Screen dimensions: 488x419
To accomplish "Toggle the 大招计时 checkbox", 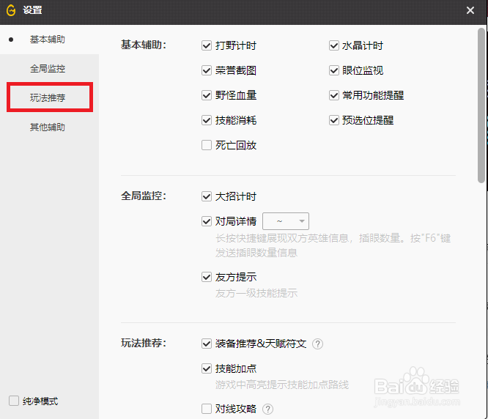I will (x=207, y=196).
